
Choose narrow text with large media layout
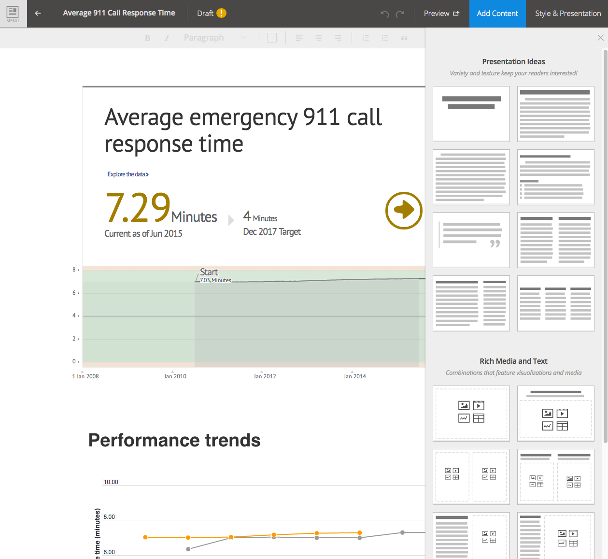(x=555, y=536)
